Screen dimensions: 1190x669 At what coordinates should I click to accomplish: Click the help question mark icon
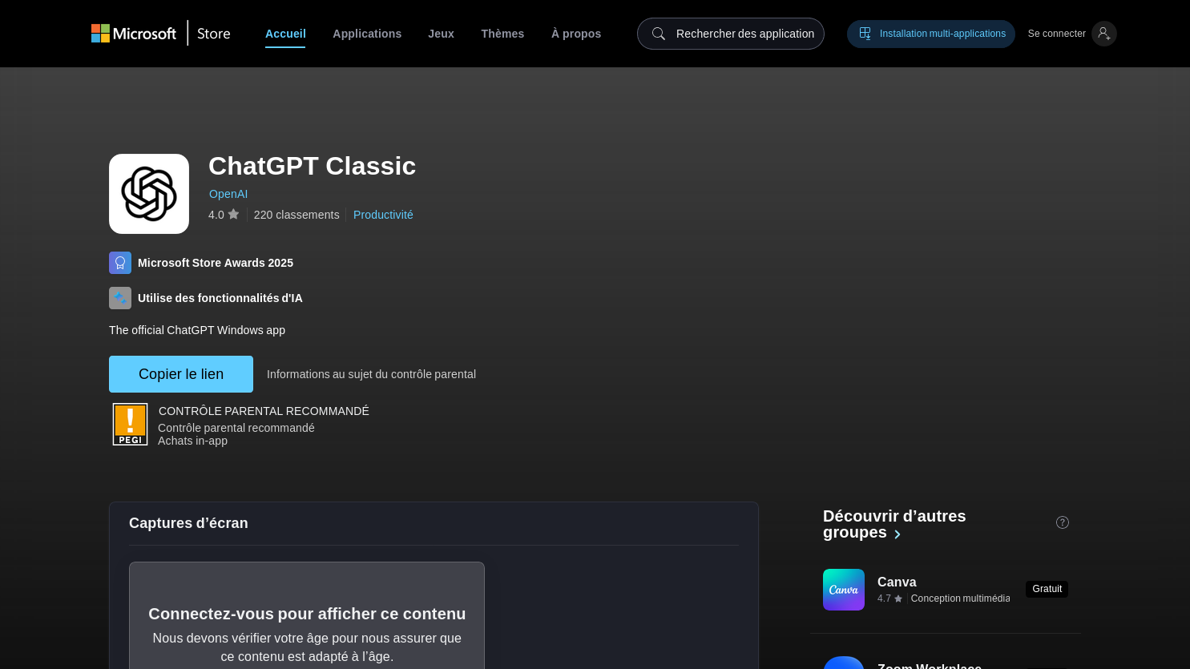(1063, 522)
